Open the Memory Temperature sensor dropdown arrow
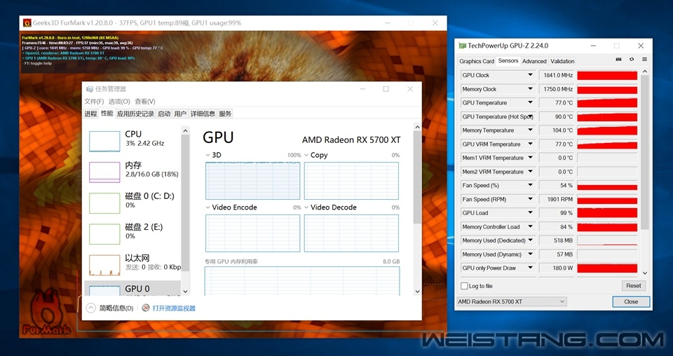 point(531,130)
